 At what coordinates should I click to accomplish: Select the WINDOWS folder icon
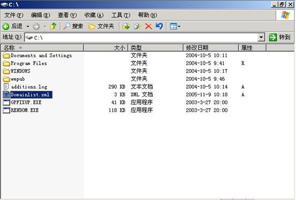(6, 71)
